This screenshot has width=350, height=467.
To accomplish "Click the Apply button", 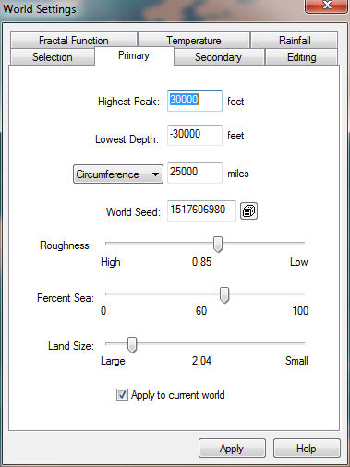I will (232, 449).
